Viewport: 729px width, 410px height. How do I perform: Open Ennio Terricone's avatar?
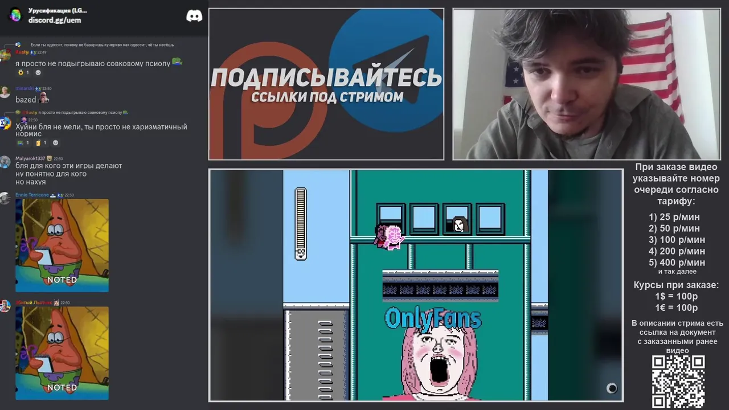tap(5, 198)
